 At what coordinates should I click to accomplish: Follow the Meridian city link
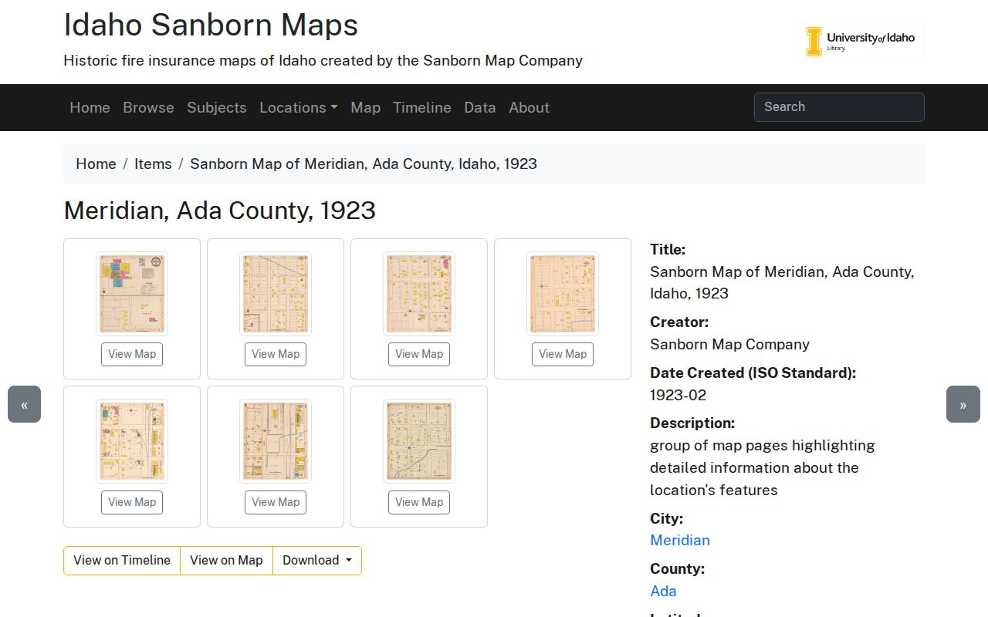click(x=680, y=541)
